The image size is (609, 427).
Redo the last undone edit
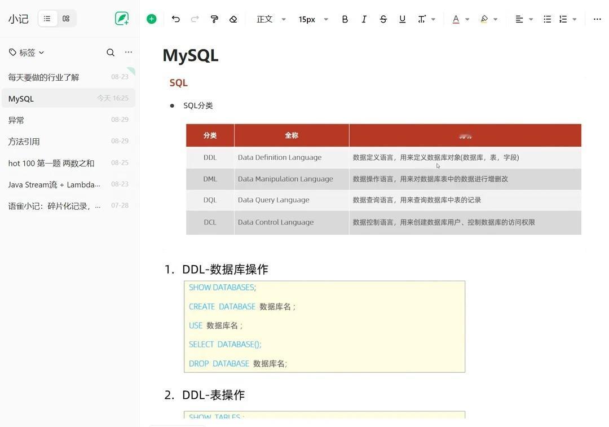click(x=195, y=19)
